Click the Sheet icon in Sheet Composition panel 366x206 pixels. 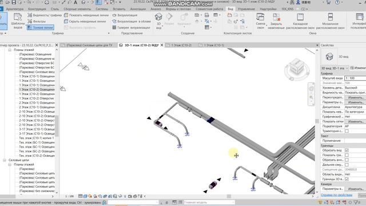pos(230,15)
